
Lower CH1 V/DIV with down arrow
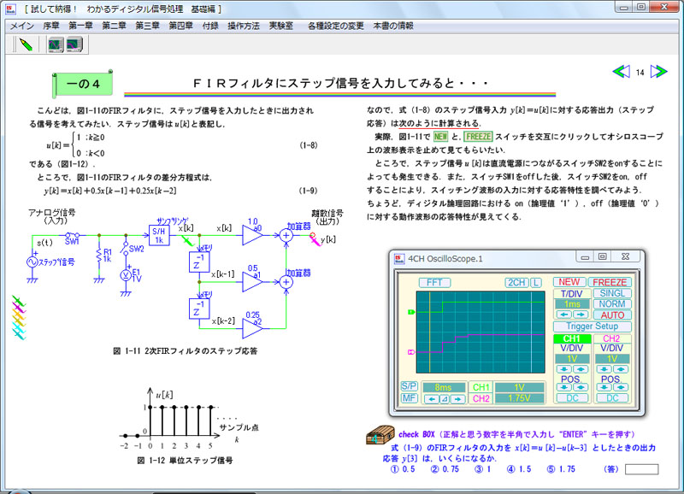click(564, 369)
